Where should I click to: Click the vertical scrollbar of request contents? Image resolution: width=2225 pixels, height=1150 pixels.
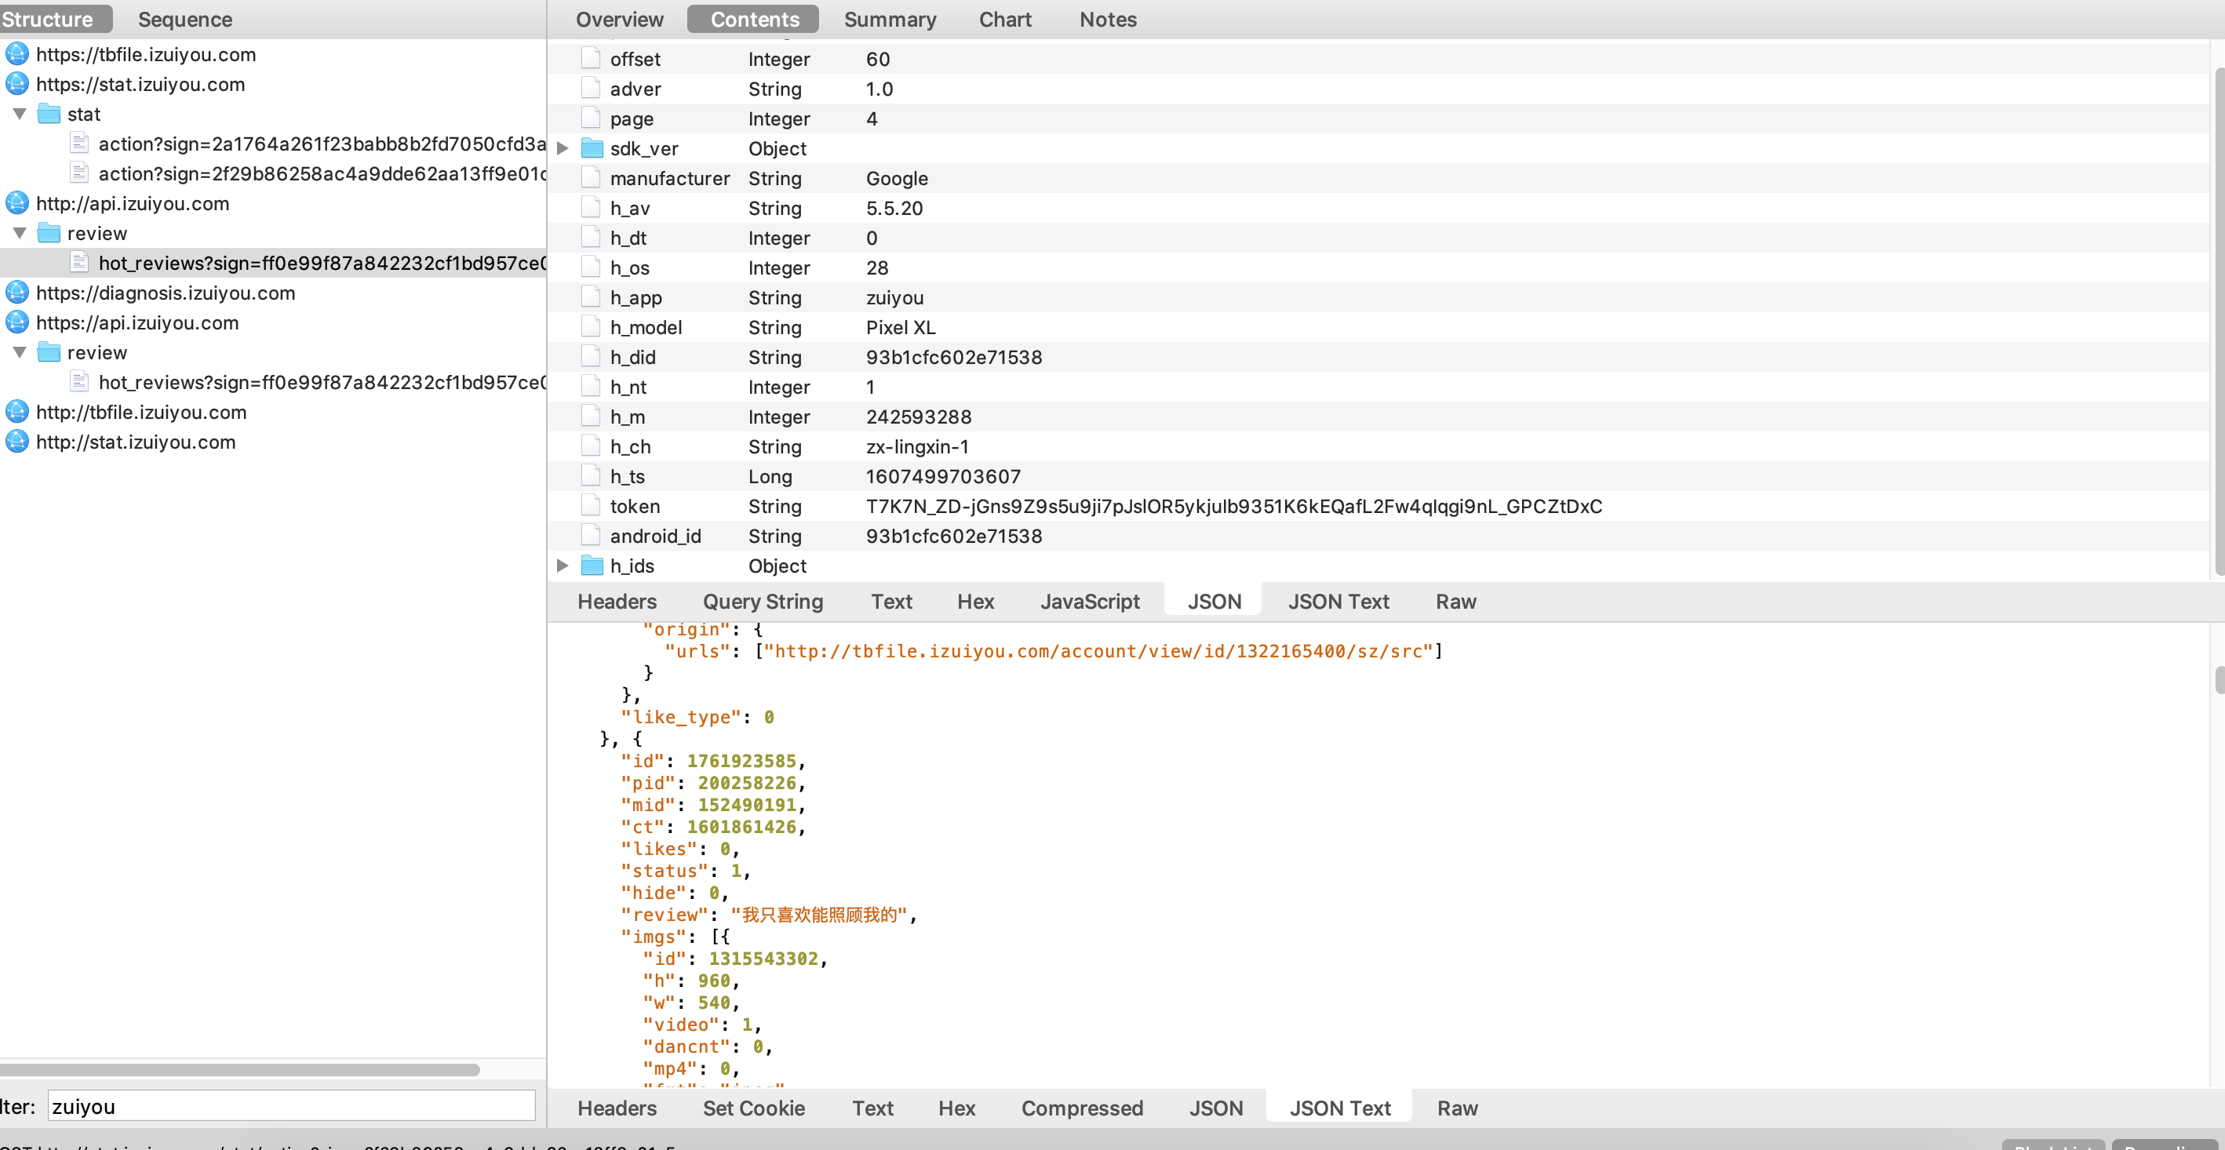(2219, 319)
